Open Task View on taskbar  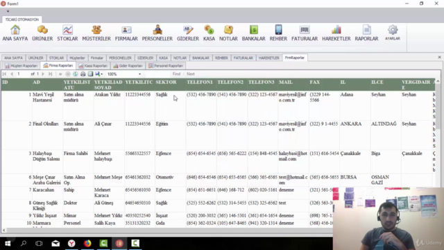coord(39,244)
